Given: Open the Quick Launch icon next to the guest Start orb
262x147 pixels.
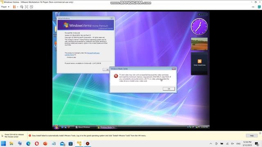Looking at the screenshot, I should 62,127.
